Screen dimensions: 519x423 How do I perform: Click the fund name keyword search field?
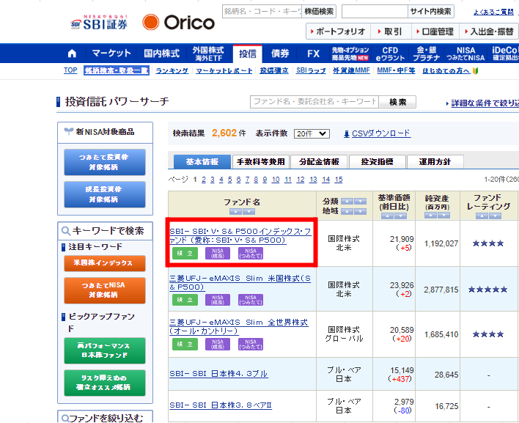(314, 102)
